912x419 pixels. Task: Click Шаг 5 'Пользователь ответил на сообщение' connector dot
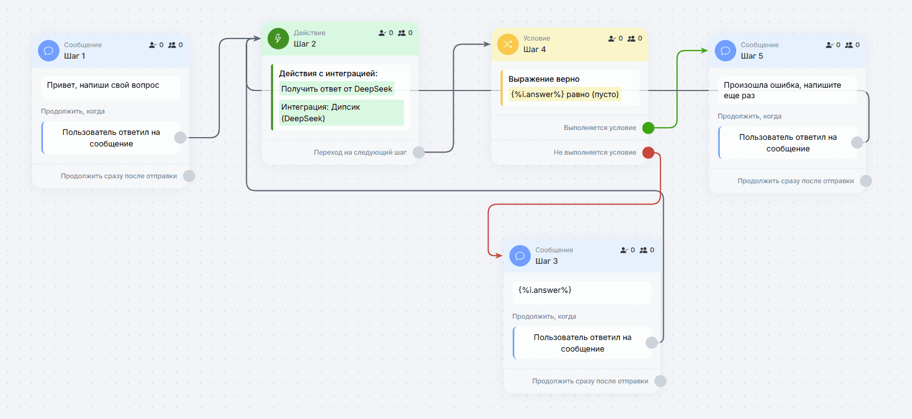tap(857, 143)
